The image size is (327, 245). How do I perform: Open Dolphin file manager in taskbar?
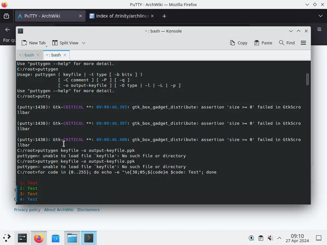point(72,238)
